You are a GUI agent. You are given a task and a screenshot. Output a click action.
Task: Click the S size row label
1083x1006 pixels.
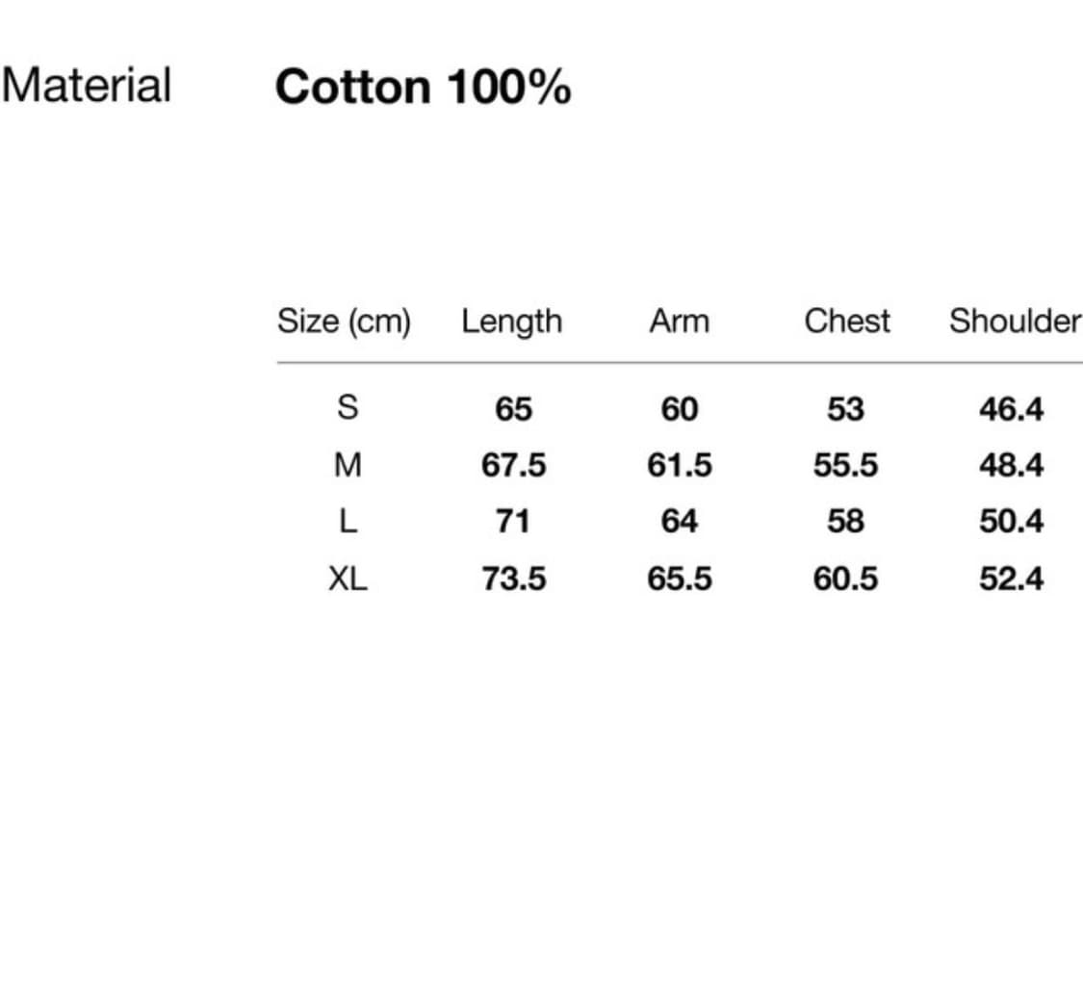click(348, 408)
